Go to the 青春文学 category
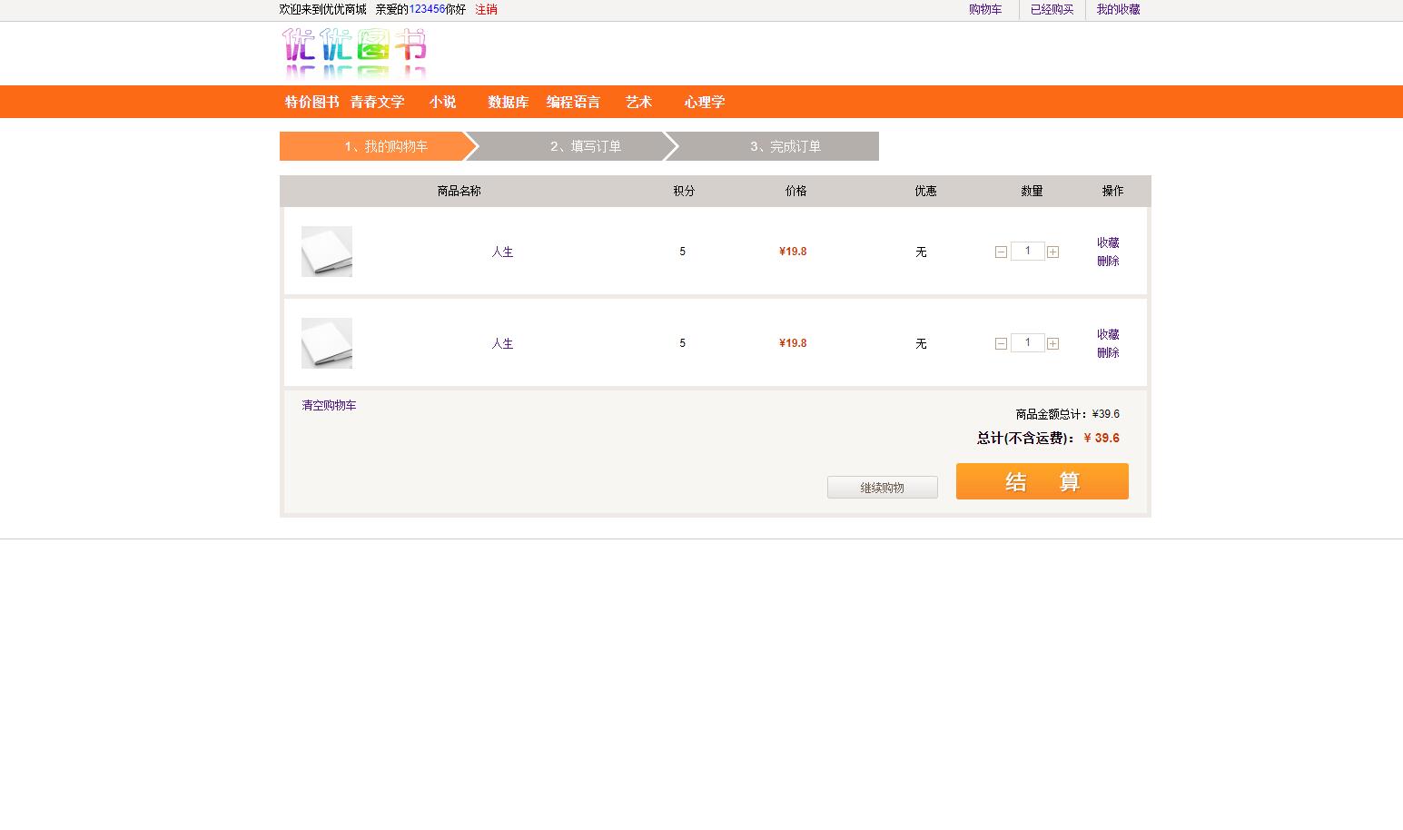The height and width of the screenshot is (830, 1403). tap(378, 102)
